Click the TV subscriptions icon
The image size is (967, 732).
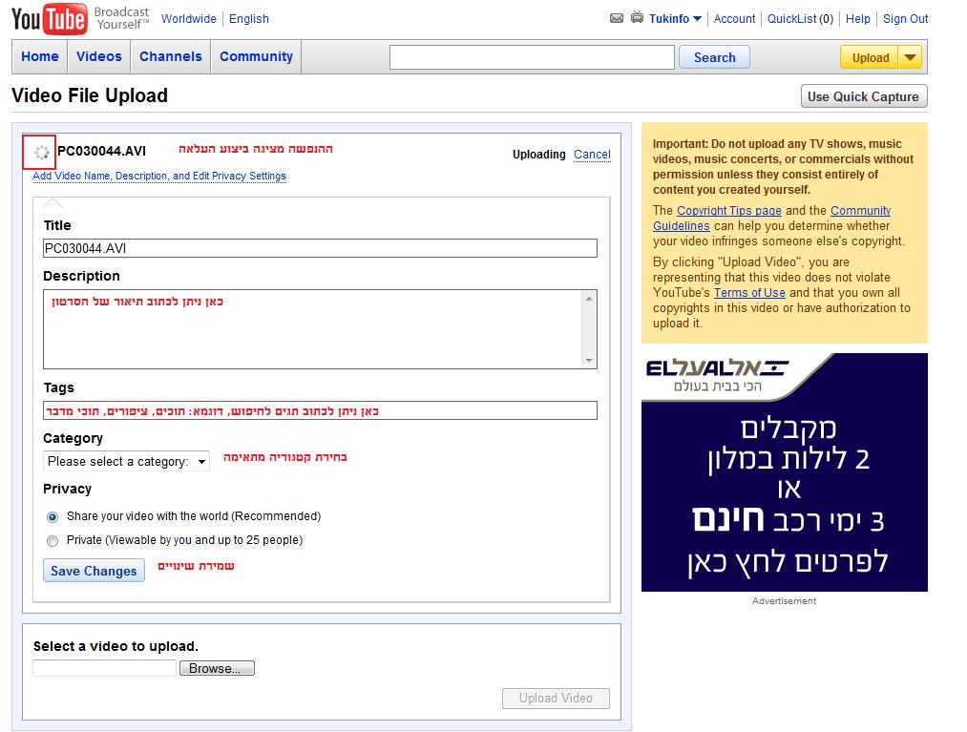point(637,18)
